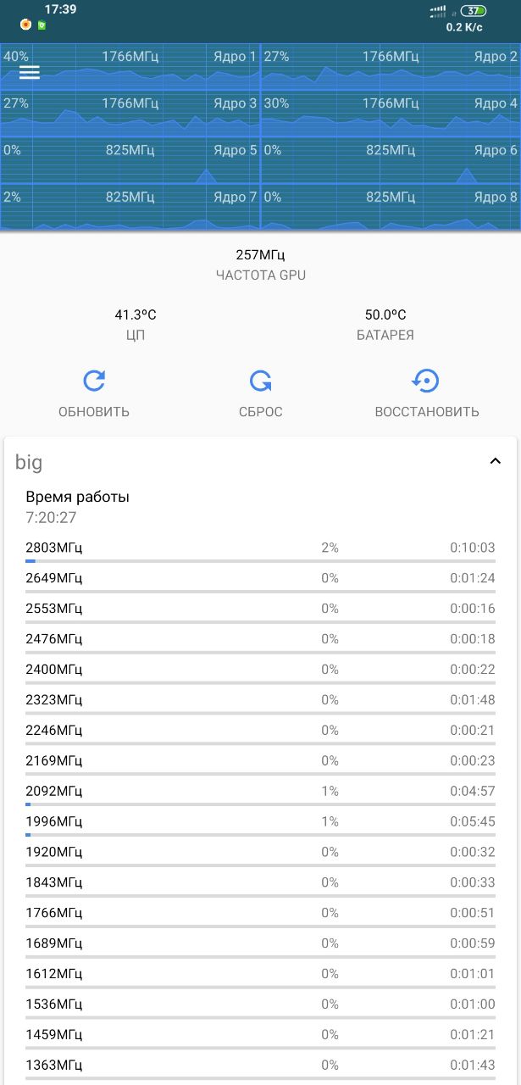Viewport: 521px width, 1085px height.
Task: Tap the orange notification icon
Action: click(x=26, y=25)
